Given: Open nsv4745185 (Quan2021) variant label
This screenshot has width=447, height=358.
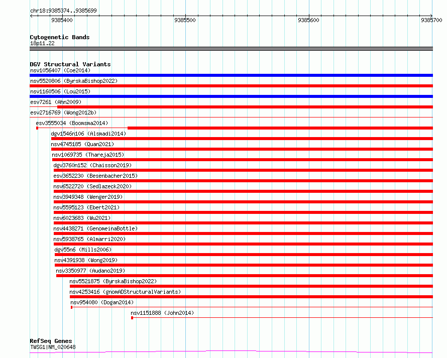Looking at the screenshot, I should [82, 144].
